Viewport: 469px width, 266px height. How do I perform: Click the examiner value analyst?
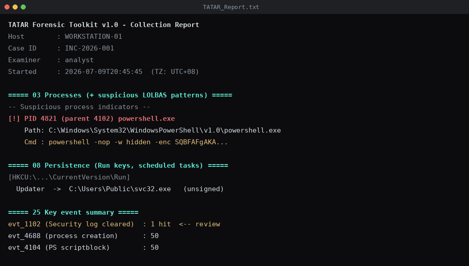pyautogui.click(x=79, y=60)
